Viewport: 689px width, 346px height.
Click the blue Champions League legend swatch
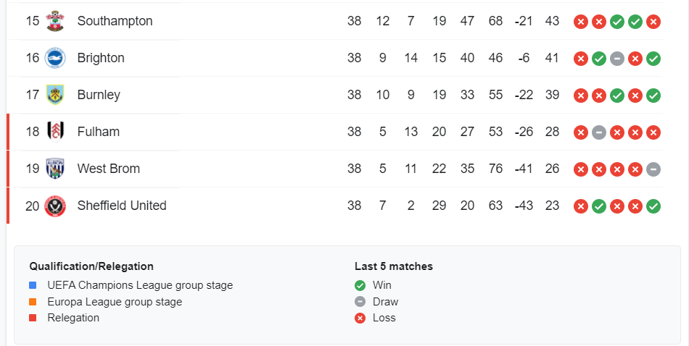(x=33, y=285)
